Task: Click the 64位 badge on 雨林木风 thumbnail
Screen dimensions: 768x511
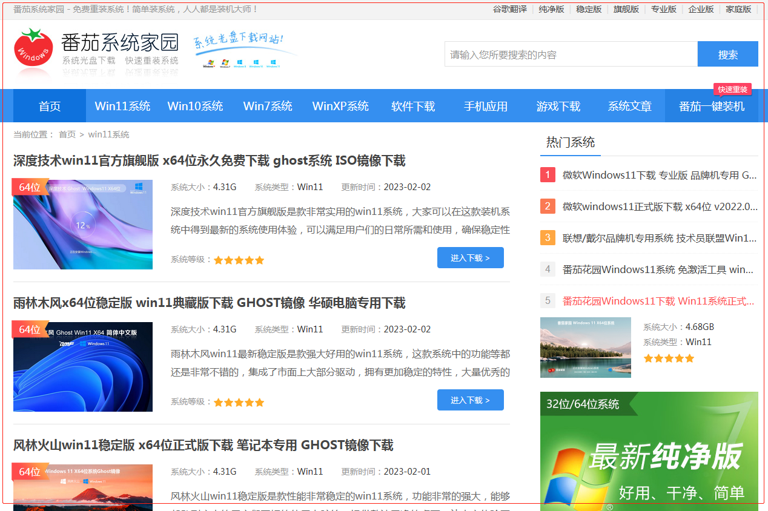Action: 30,329
